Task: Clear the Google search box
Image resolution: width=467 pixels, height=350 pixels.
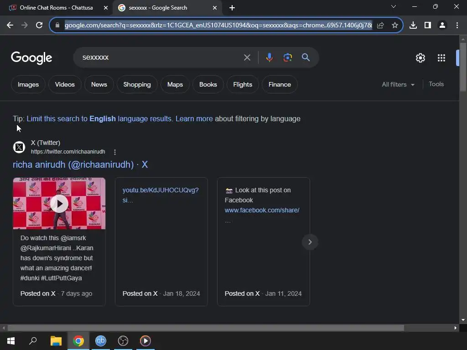Action: [x=247, y=57]
